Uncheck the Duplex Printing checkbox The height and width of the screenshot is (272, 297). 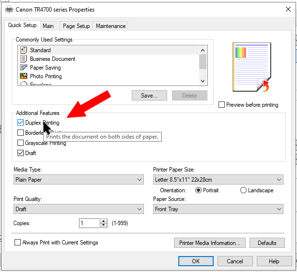point(20,123)
